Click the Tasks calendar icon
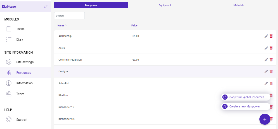The height and width of the screenshot is (129, 278). (8, 29)
